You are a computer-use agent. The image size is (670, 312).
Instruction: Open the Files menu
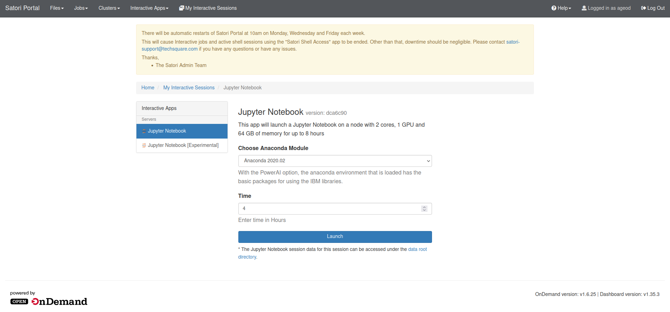point(57,8)
